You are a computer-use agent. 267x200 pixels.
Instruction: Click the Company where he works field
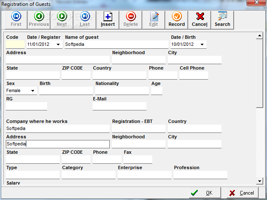click(58, 129)
